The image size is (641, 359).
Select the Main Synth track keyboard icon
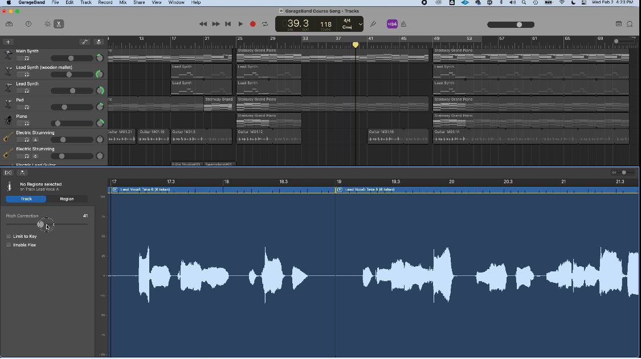(8, 55)
